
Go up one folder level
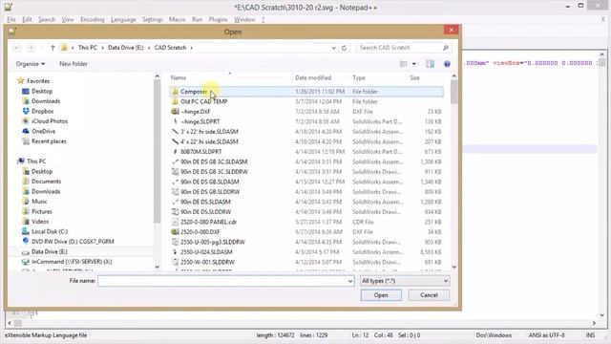[x=53, y=48]
